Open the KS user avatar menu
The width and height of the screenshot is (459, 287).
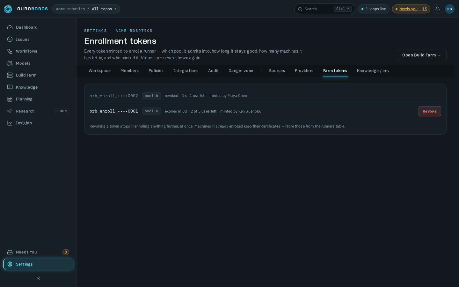[450, 9]
